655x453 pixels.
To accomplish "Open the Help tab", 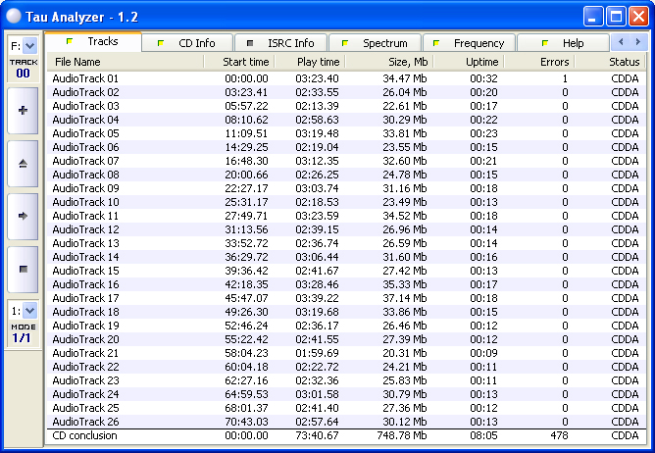I will [564, 43].
